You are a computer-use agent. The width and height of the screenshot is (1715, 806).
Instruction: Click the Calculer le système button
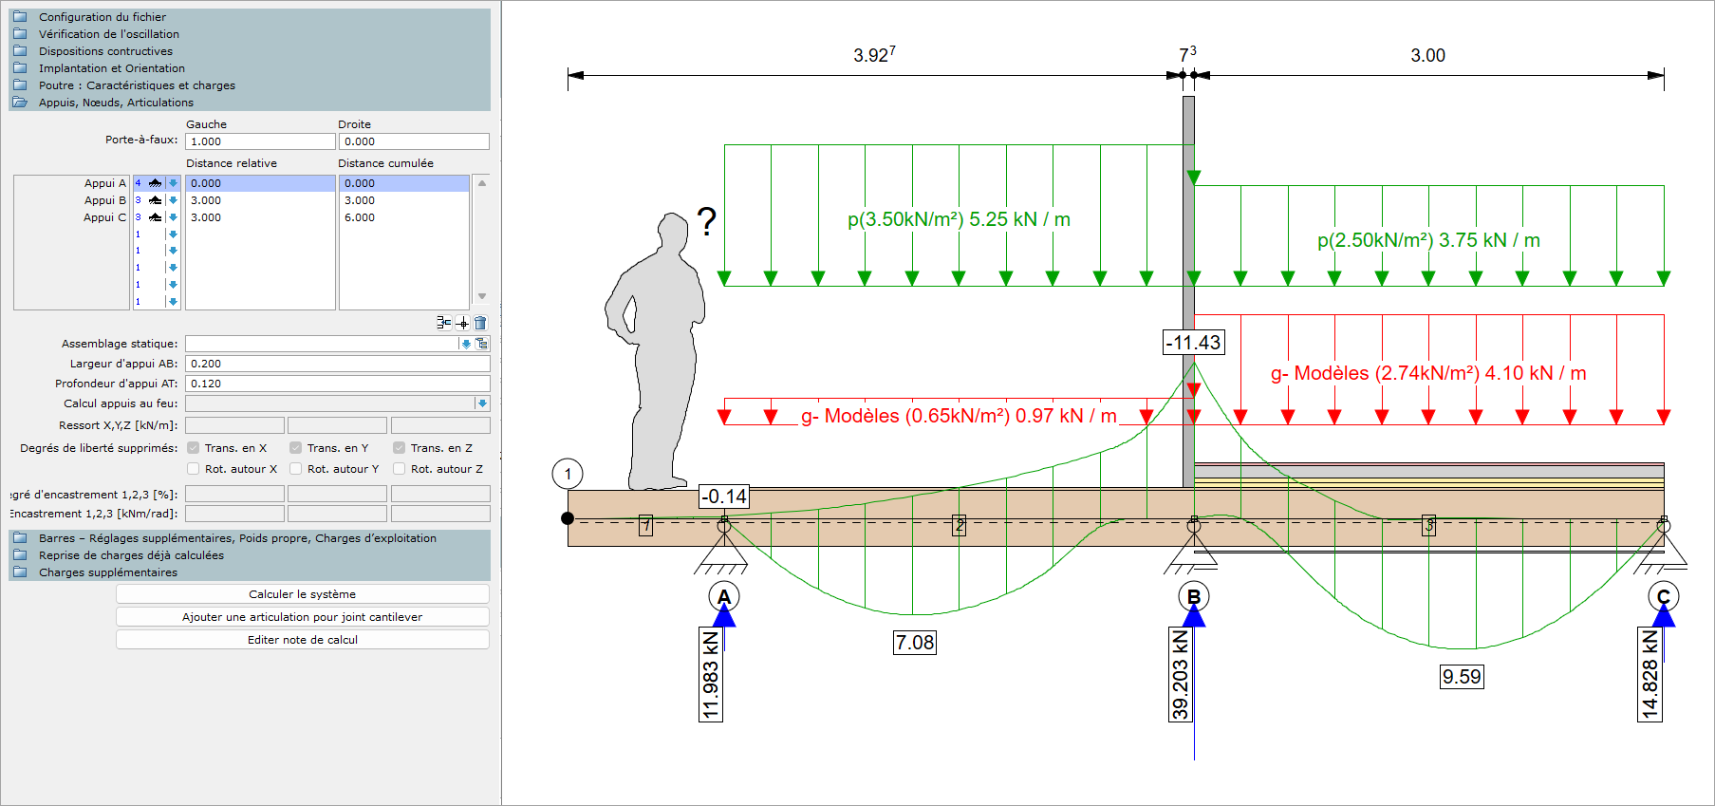(x=303, y=594)
